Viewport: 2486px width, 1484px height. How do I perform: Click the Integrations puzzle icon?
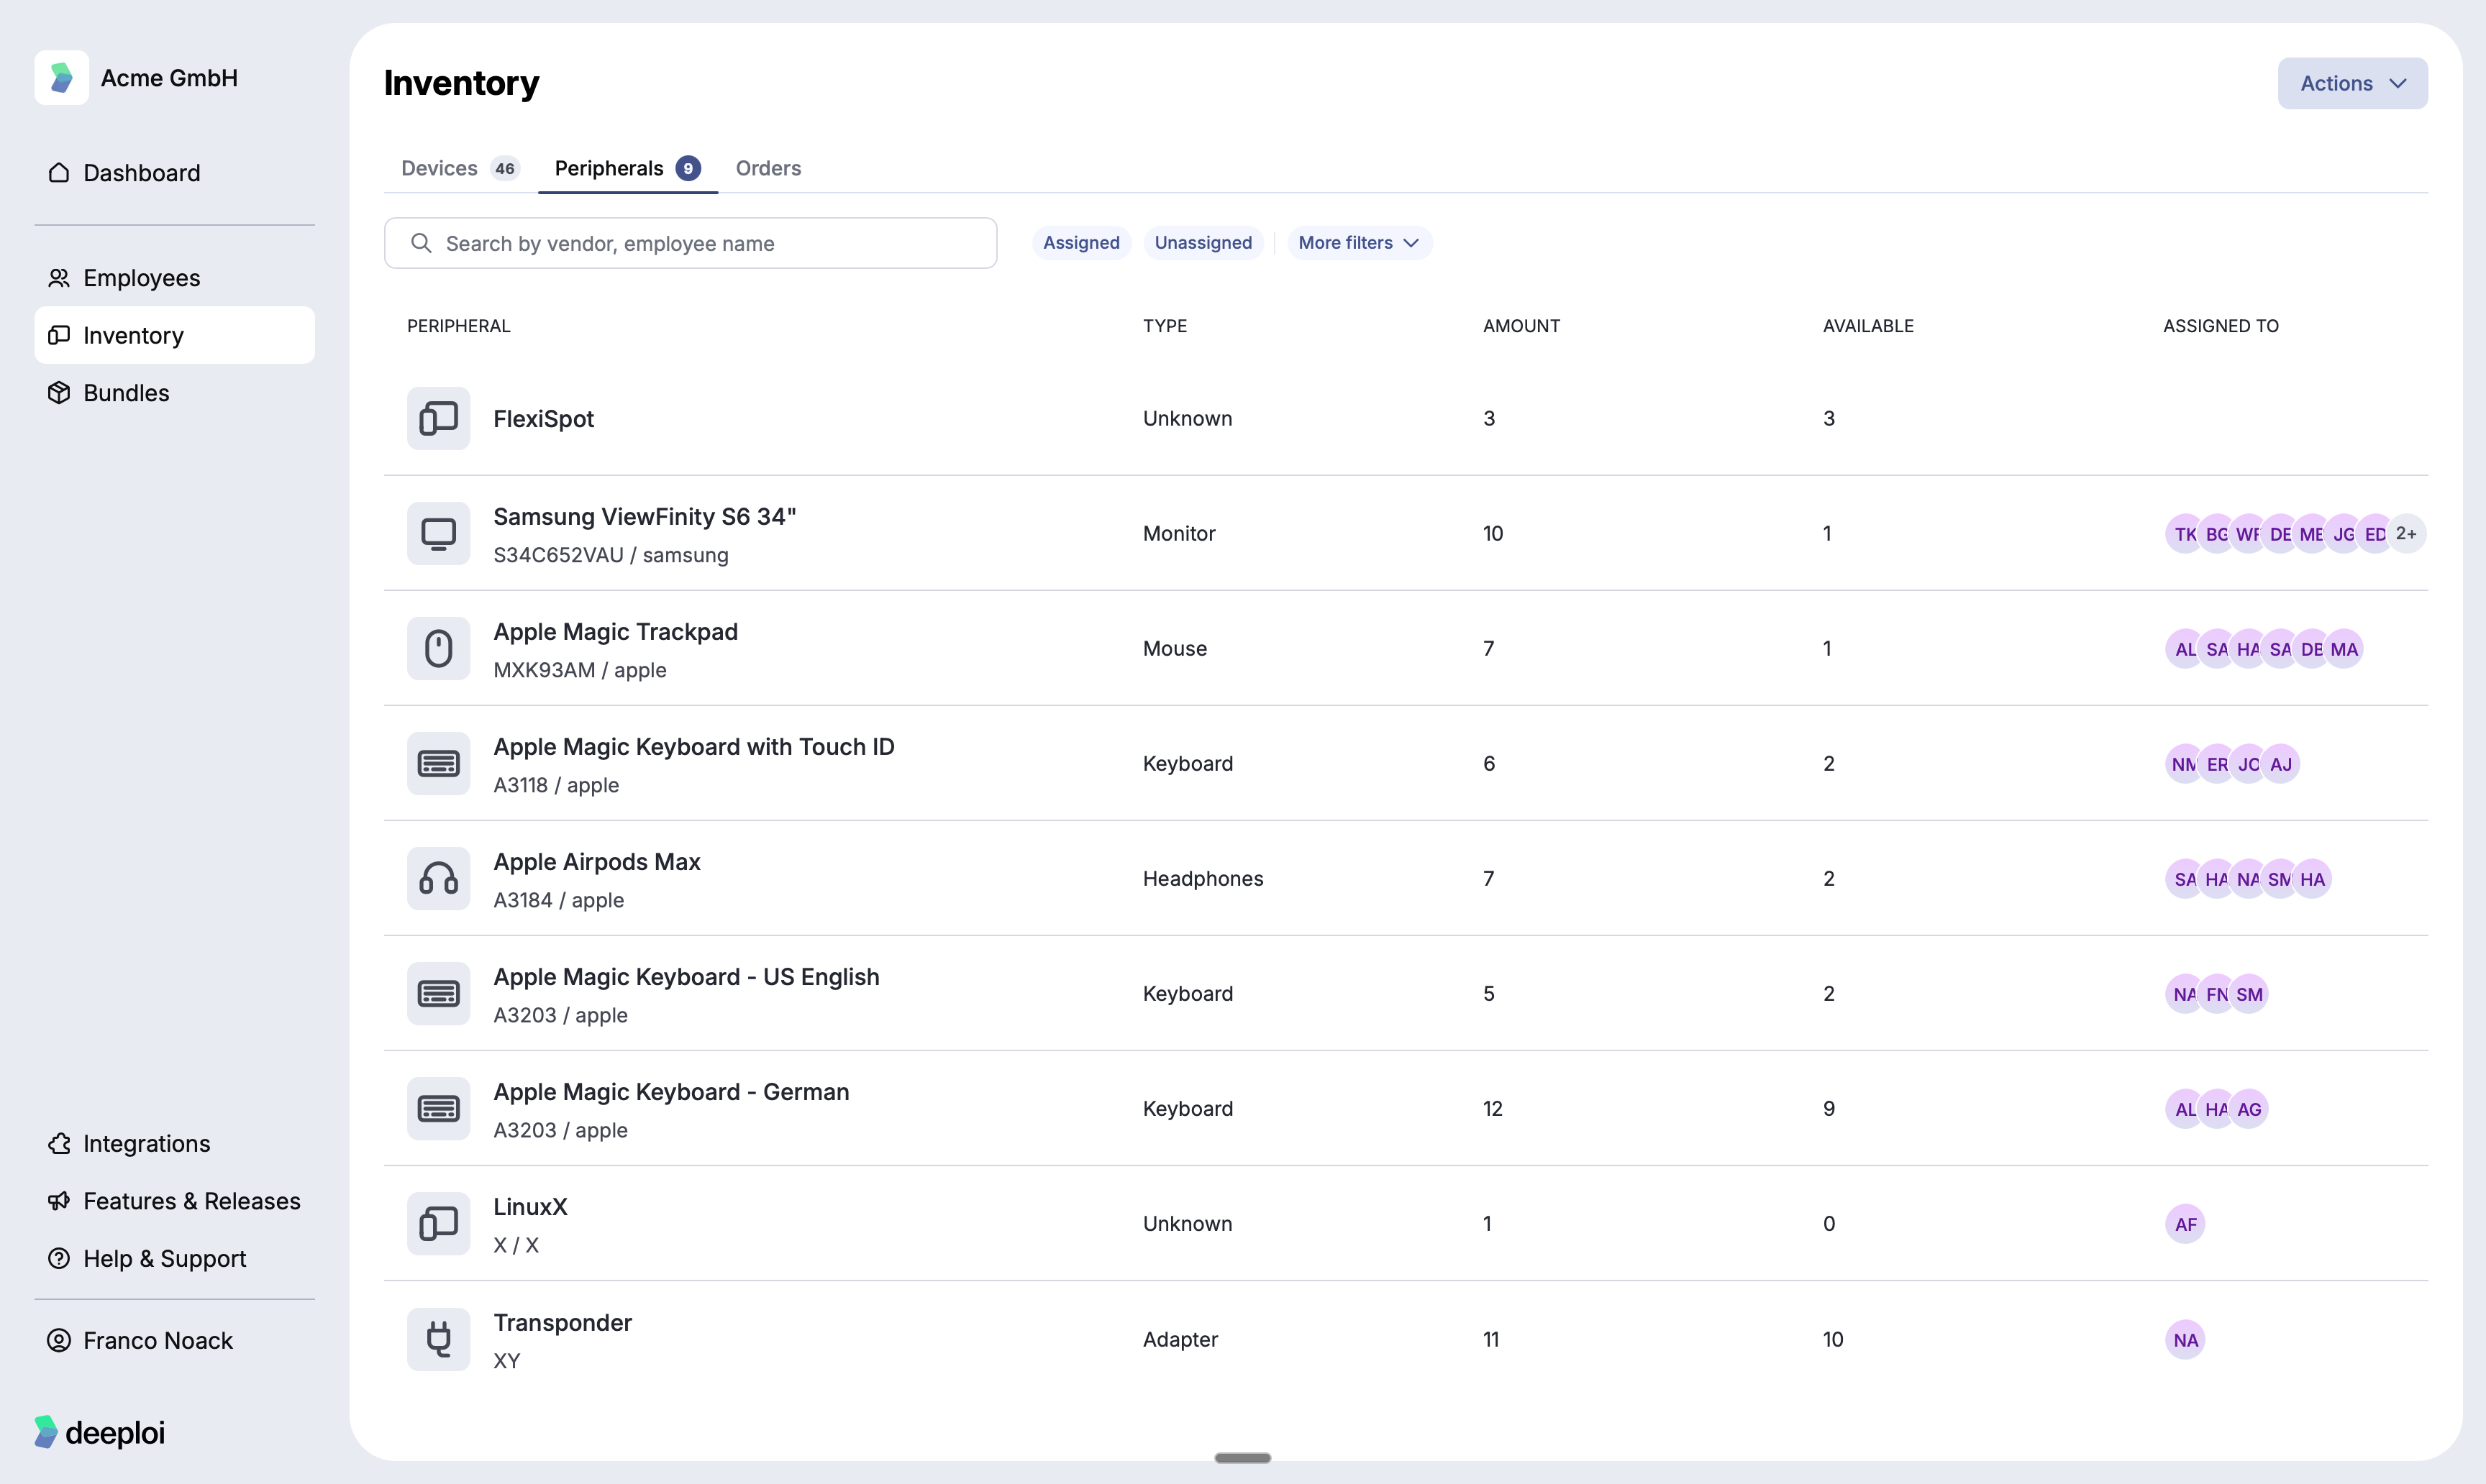coord(59,1143)
